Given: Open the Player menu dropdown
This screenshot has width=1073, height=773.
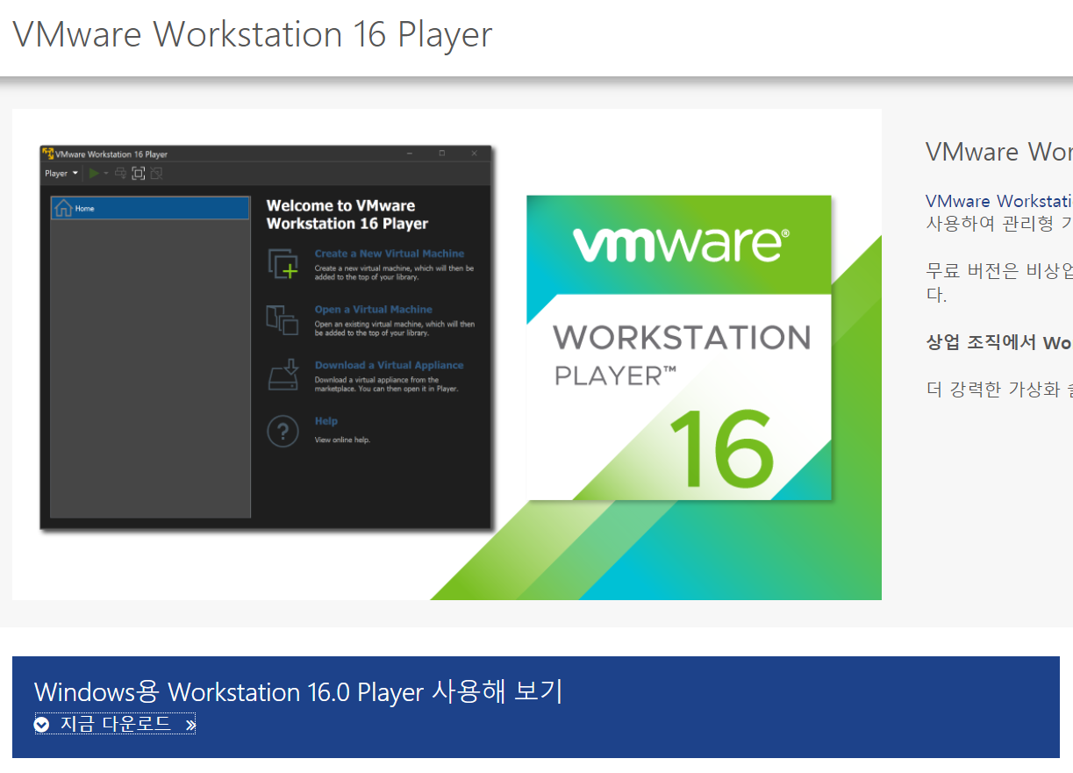Looking at the screenshot, I should pyautogui.click(x=61, y=174).
